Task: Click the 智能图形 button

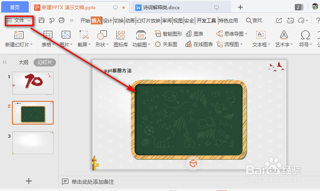Action: [168, 34]
